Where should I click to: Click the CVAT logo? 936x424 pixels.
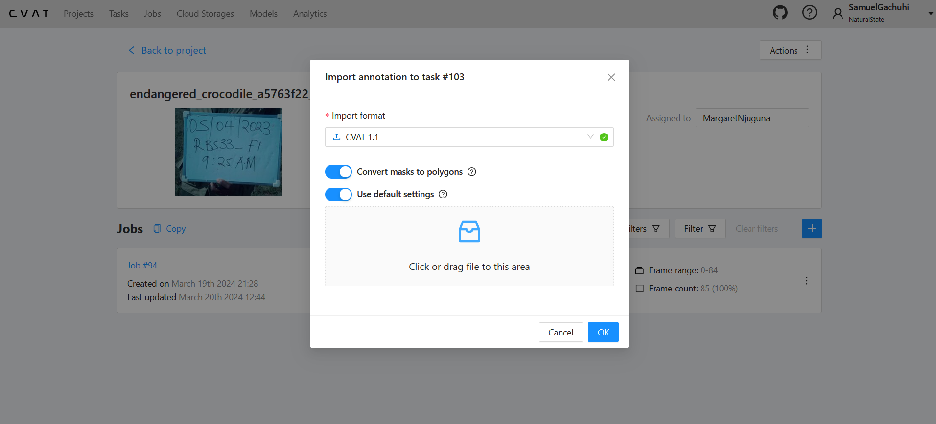coord(29,14)
